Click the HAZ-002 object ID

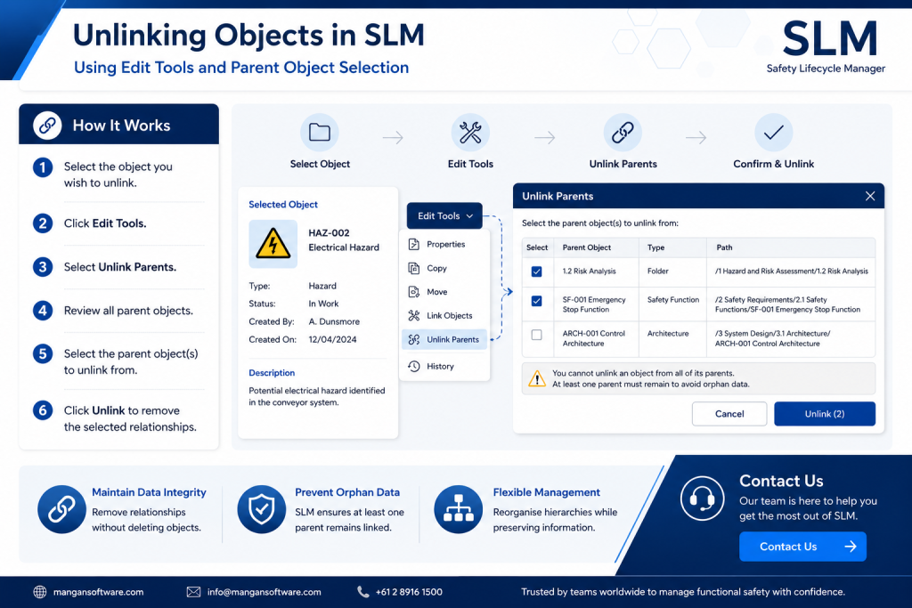tap(329, 233)
